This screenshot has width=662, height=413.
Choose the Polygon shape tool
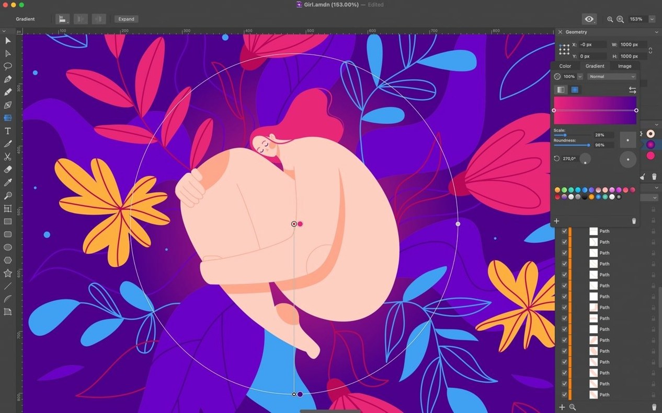point(8,260)
